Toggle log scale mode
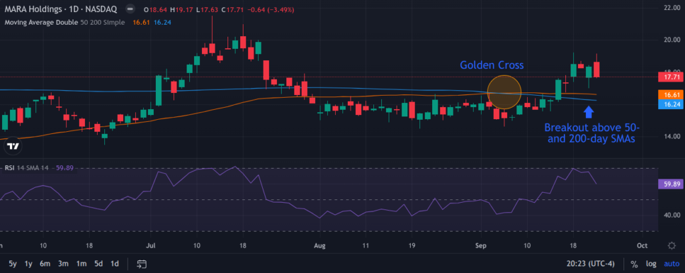Viewport: 685px width, 273px height. (650, 263)
